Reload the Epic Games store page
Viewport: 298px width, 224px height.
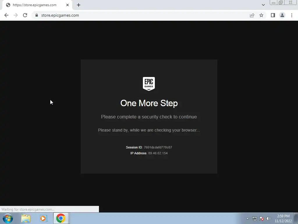pyautogui.click(x=25, y=15)
